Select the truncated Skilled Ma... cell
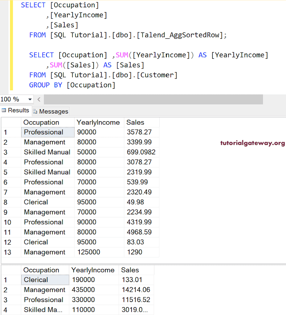 coord(45,310)
